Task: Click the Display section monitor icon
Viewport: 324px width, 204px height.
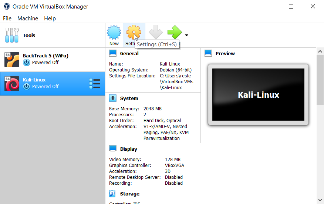Action: (x=112, y=149)
